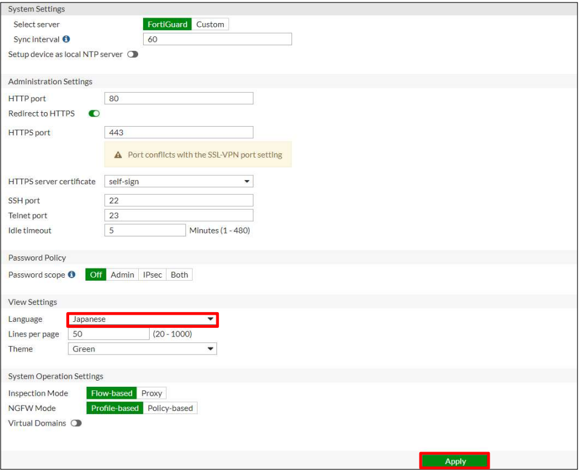Click the port conflict warning triangle icon

coord(118,155)
